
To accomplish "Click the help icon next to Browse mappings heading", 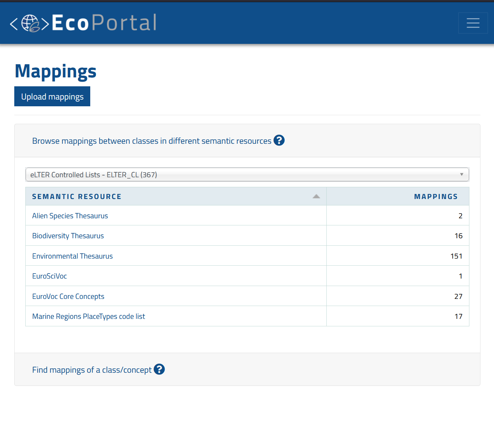I will (x=279, y=141).
